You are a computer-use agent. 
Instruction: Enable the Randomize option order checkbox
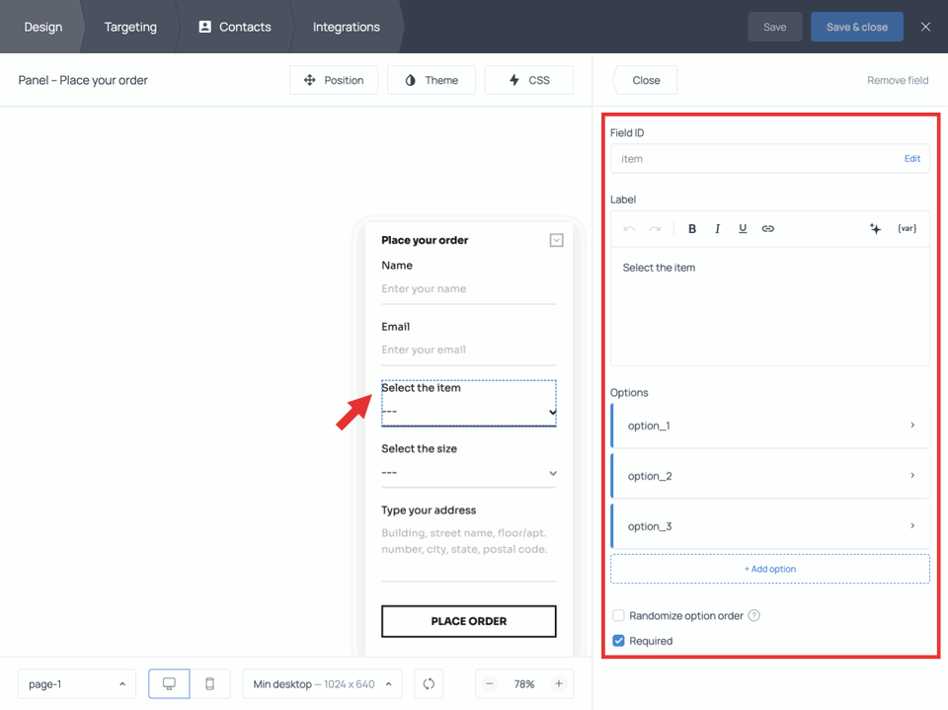click(618, 615)
